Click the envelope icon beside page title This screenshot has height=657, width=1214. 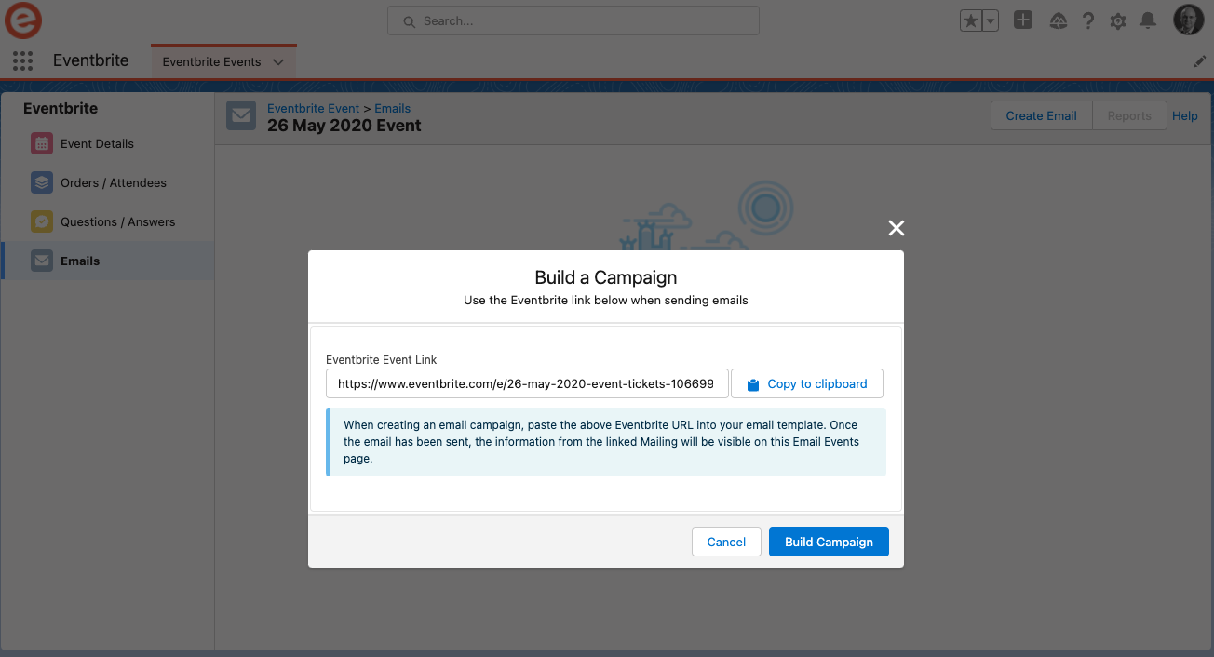coord(241,116)
